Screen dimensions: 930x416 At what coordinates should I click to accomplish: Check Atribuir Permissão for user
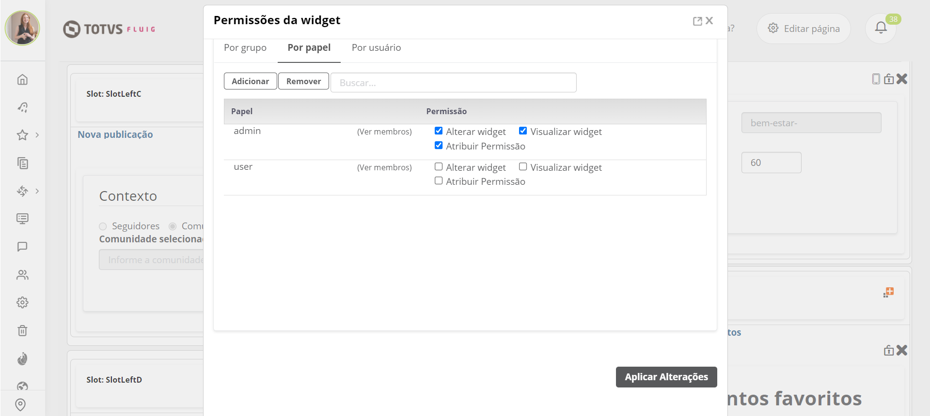(x=439, y=180)
